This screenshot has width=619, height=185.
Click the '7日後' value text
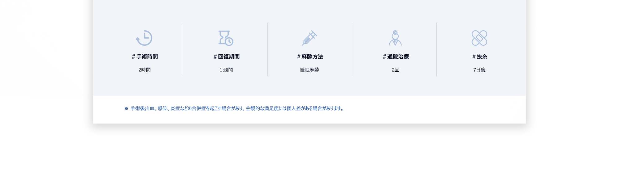[479, 70]
